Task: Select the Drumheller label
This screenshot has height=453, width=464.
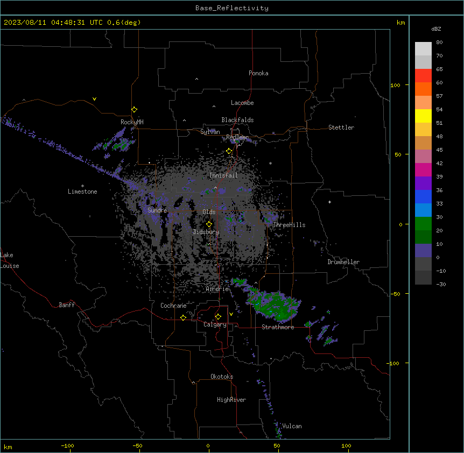Action: (x=343, y=262)
